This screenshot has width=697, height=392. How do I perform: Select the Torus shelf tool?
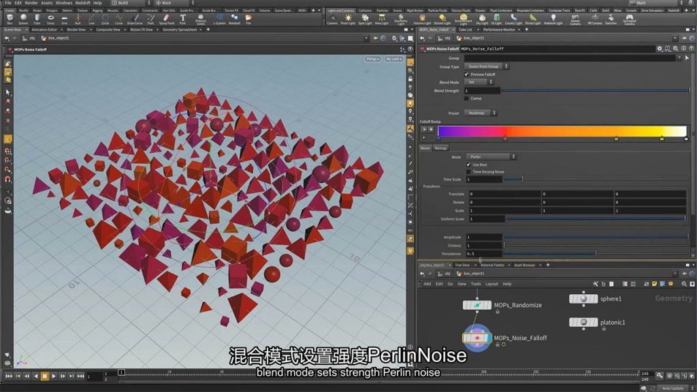50,19
